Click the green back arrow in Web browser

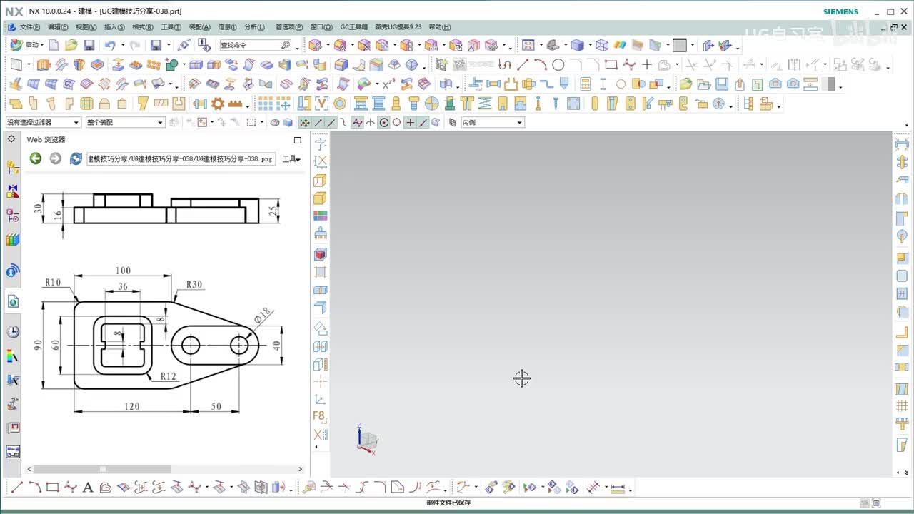35,158
